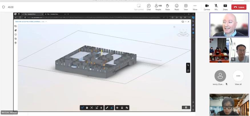Click View all participants button

pos(238,76)
